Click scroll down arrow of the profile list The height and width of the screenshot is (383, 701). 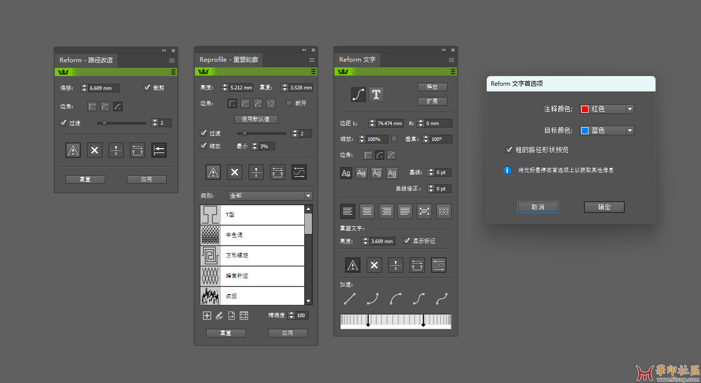point(308,301)
